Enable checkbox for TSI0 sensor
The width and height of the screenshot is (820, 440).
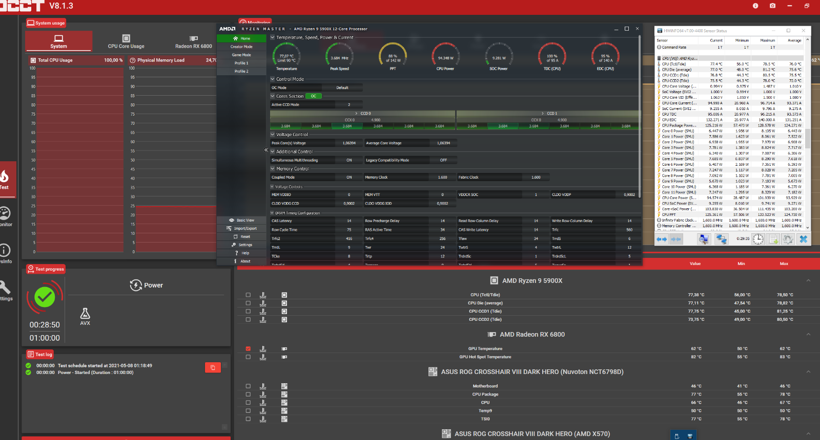[248, 419]
